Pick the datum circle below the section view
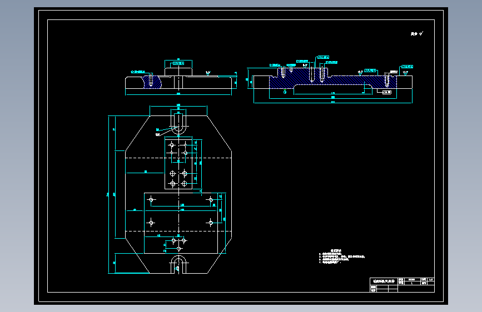Image resolution: width=482 pixels, height=312 pixels. [x=285, y=92]
